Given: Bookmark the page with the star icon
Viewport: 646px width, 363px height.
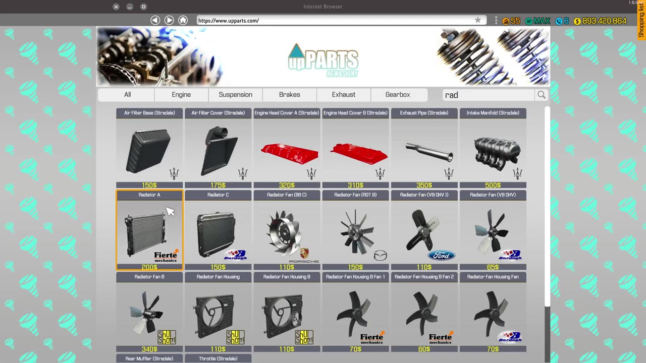Looking at the screenshot, I should (477, 20).
